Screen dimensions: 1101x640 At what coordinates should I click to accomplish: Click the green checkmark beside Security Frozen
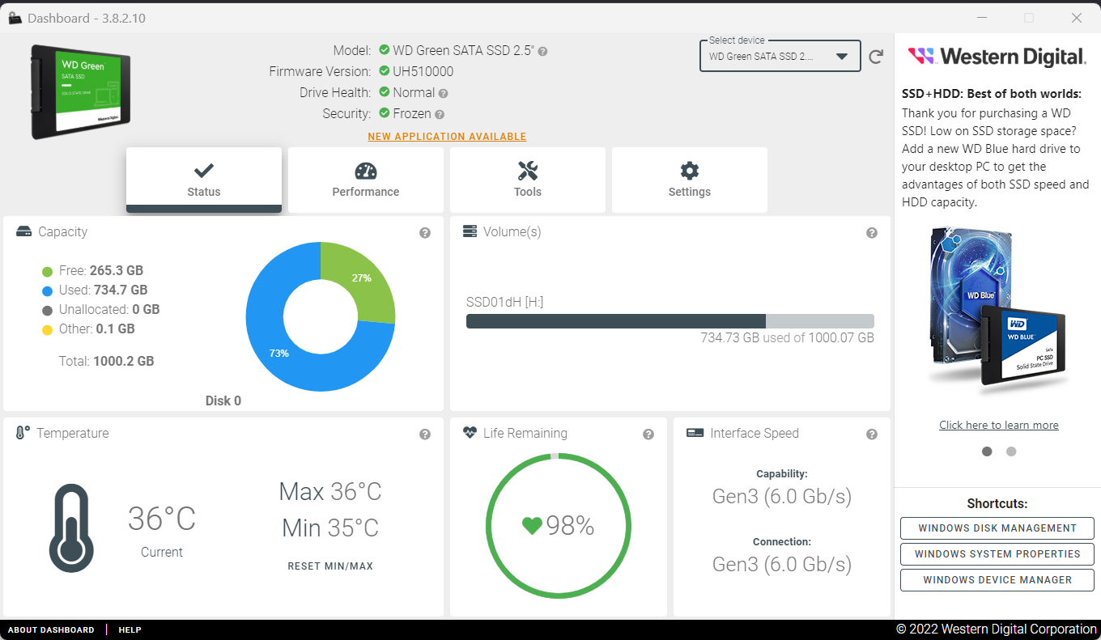(385, 113)
